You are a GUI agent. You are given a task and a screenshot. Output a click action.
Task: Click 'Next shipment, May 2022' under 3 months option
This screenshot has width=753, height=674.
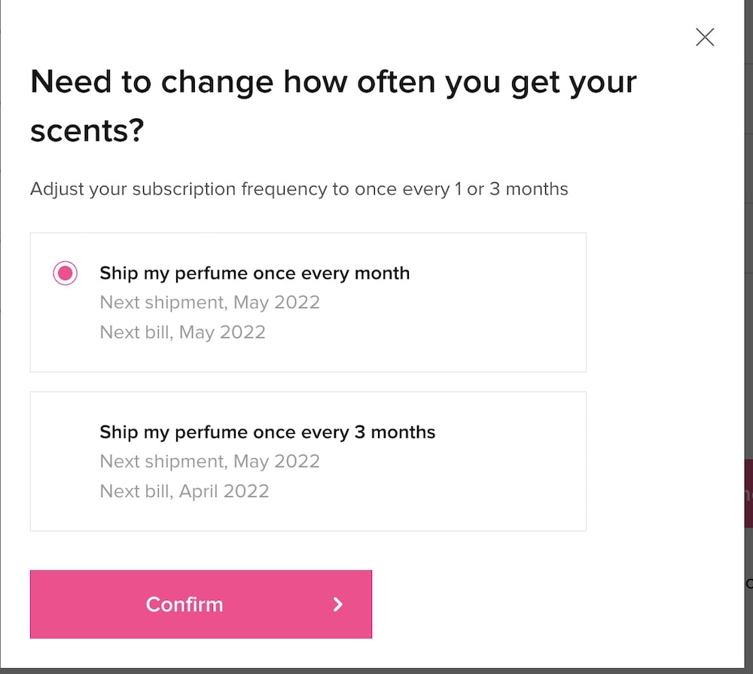coord(210,461)
